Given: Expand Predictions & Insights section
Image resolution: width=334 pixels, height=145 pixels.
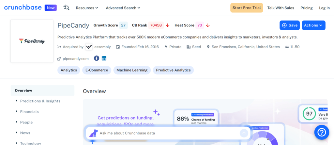Looking at the screenshot, I should click(40, 101).
